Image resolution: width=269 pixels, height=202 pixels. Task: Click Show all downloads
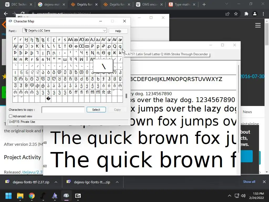[249, 182]
